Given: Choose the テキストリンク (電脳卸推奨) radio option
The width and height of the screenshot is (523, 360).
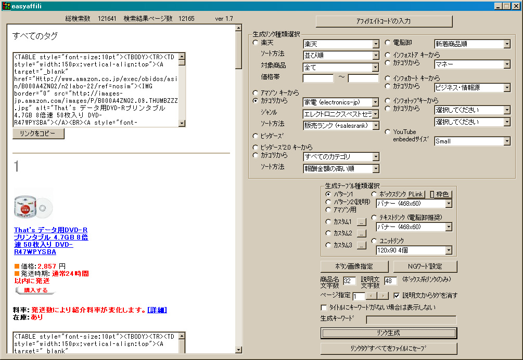Looking at the screenshot, I should pyautogui.click(x=374, y=218).
